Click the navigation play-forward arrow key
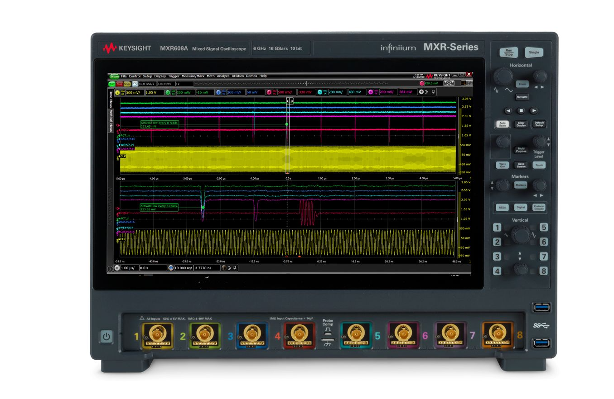Image resolution: width=614 pixels, height=399 pixels. click(534, 110)
